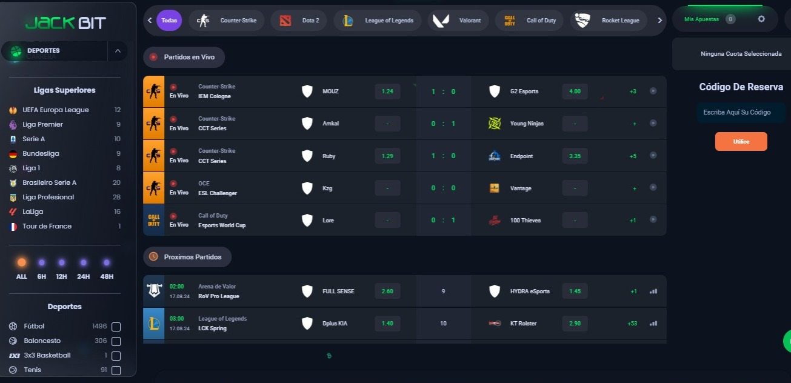Open statistics icon for Dplus KIA match
791x383 pixels.
[653, 324]
